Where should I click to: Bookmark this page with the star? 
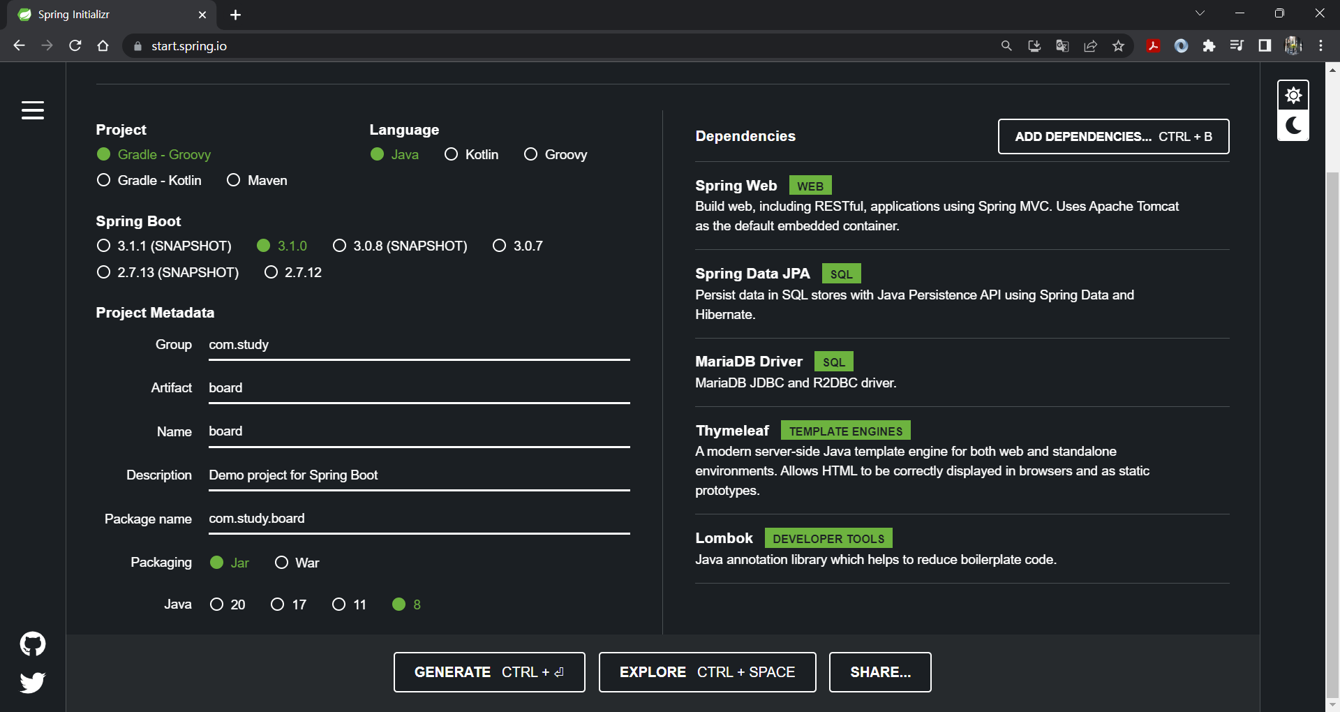(x=1119, y=45)
